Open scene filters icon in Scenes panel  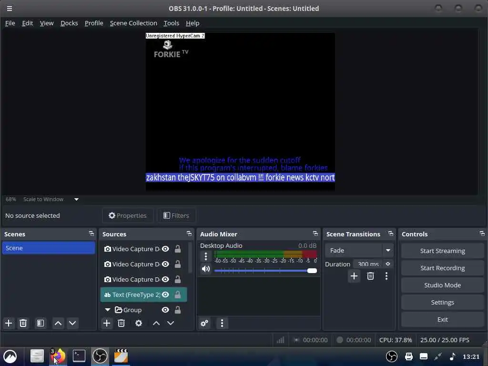coord(41,323)
